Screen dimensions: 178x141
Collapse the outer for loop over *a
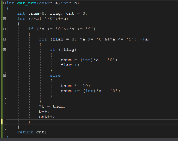pos(4,18)
